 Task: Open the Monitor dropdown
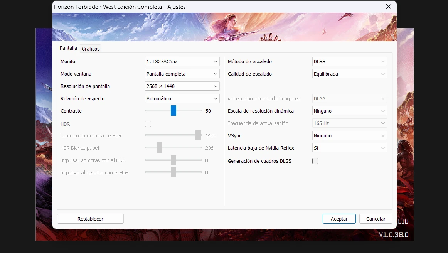click(182, 62)
